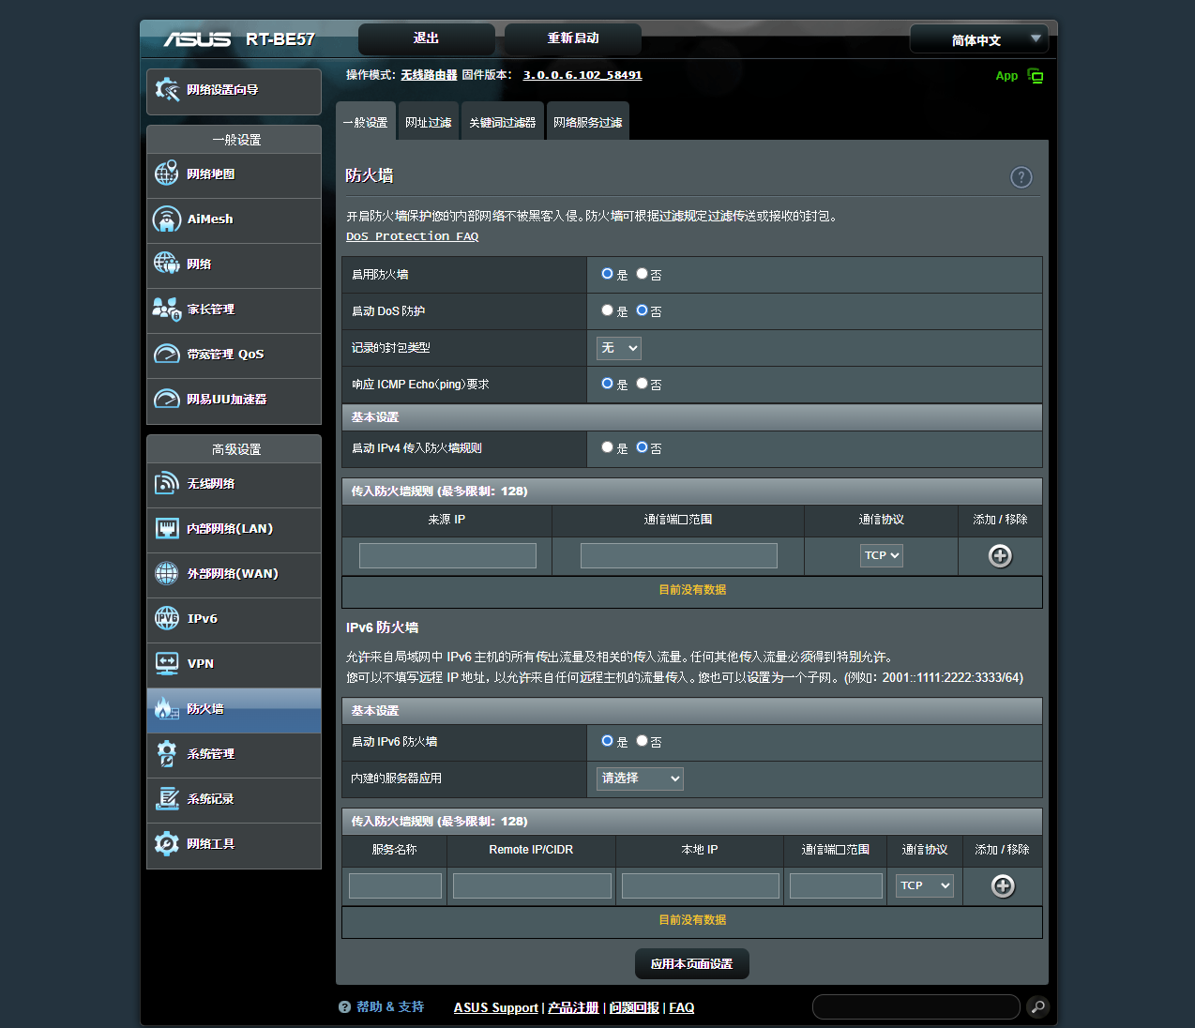Select 否 for 启用防火墙
1195x1028 pixels.
[x=642, y=274]
